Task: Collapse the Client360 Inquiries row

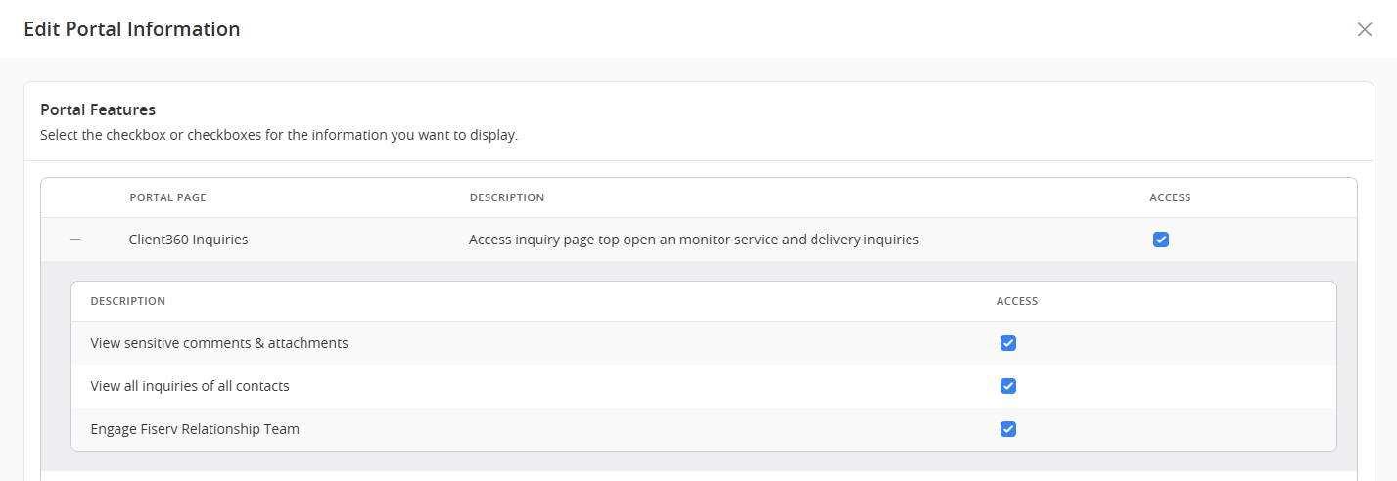Action: coord(75,240)
